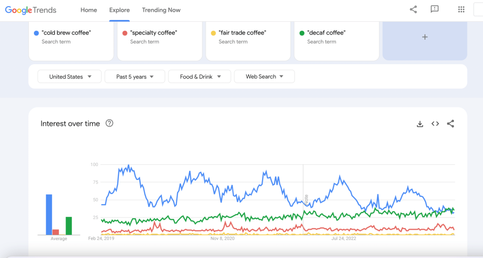Click the red "specialty coffee" color dot
The width and height of the screenshot is (483, 258).
coord(125,33)
